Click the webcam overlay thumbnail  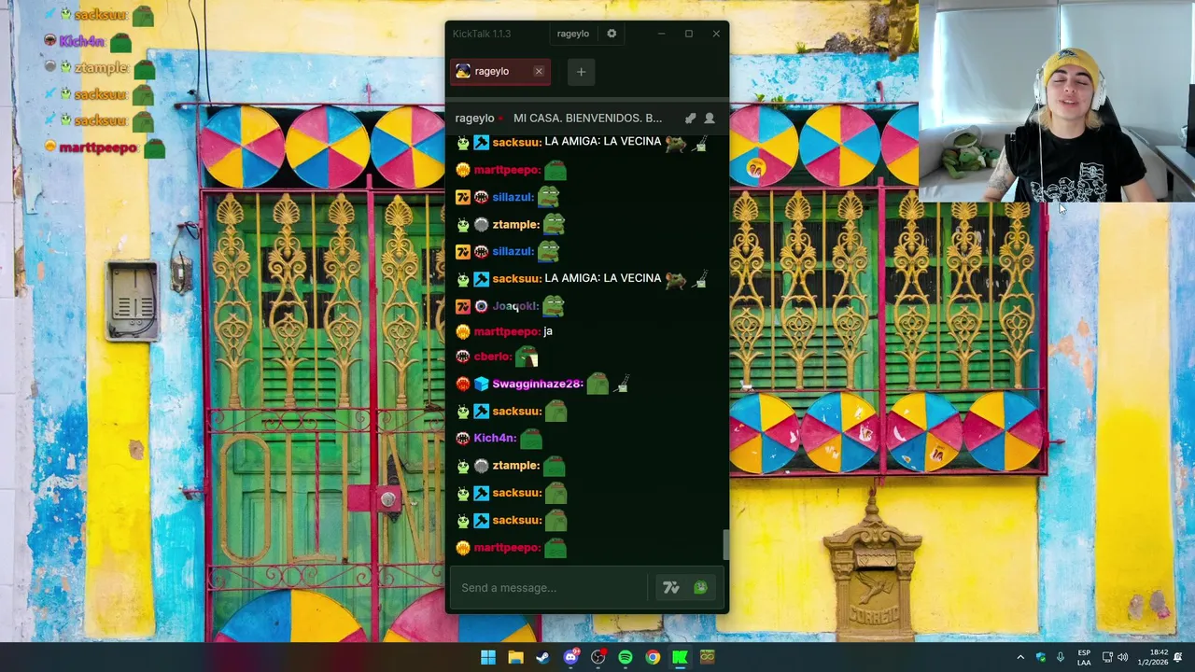(x=1057, y=101)
